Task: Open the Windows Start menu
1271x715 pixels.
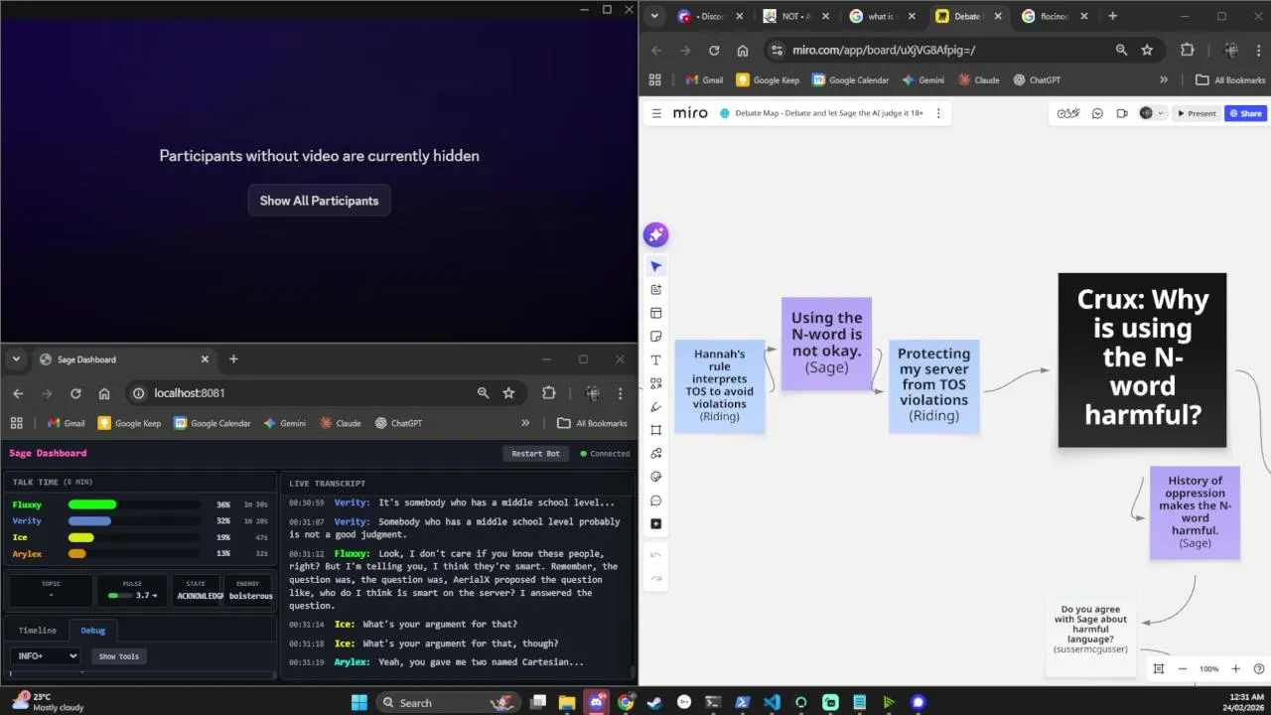Action: (358, 702)
